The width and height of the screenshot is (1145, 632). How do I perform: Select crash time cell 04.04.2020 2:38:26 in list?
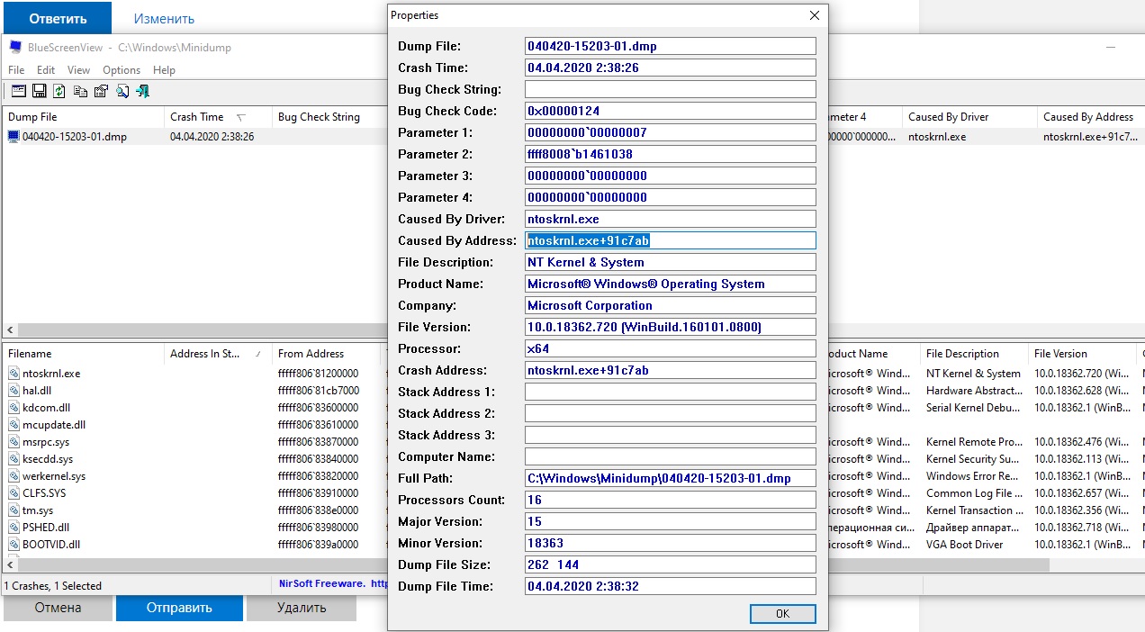click(212, 137)
